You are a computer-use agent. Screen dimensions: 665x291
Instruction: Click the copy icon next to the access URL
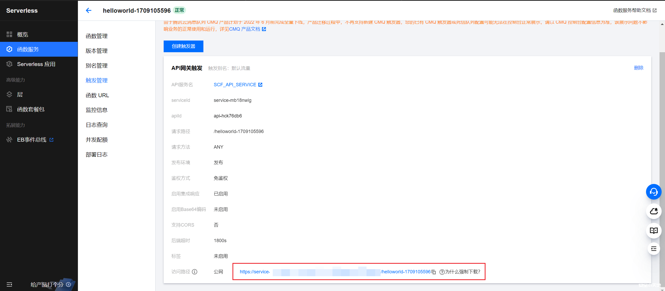coord(433,272)
